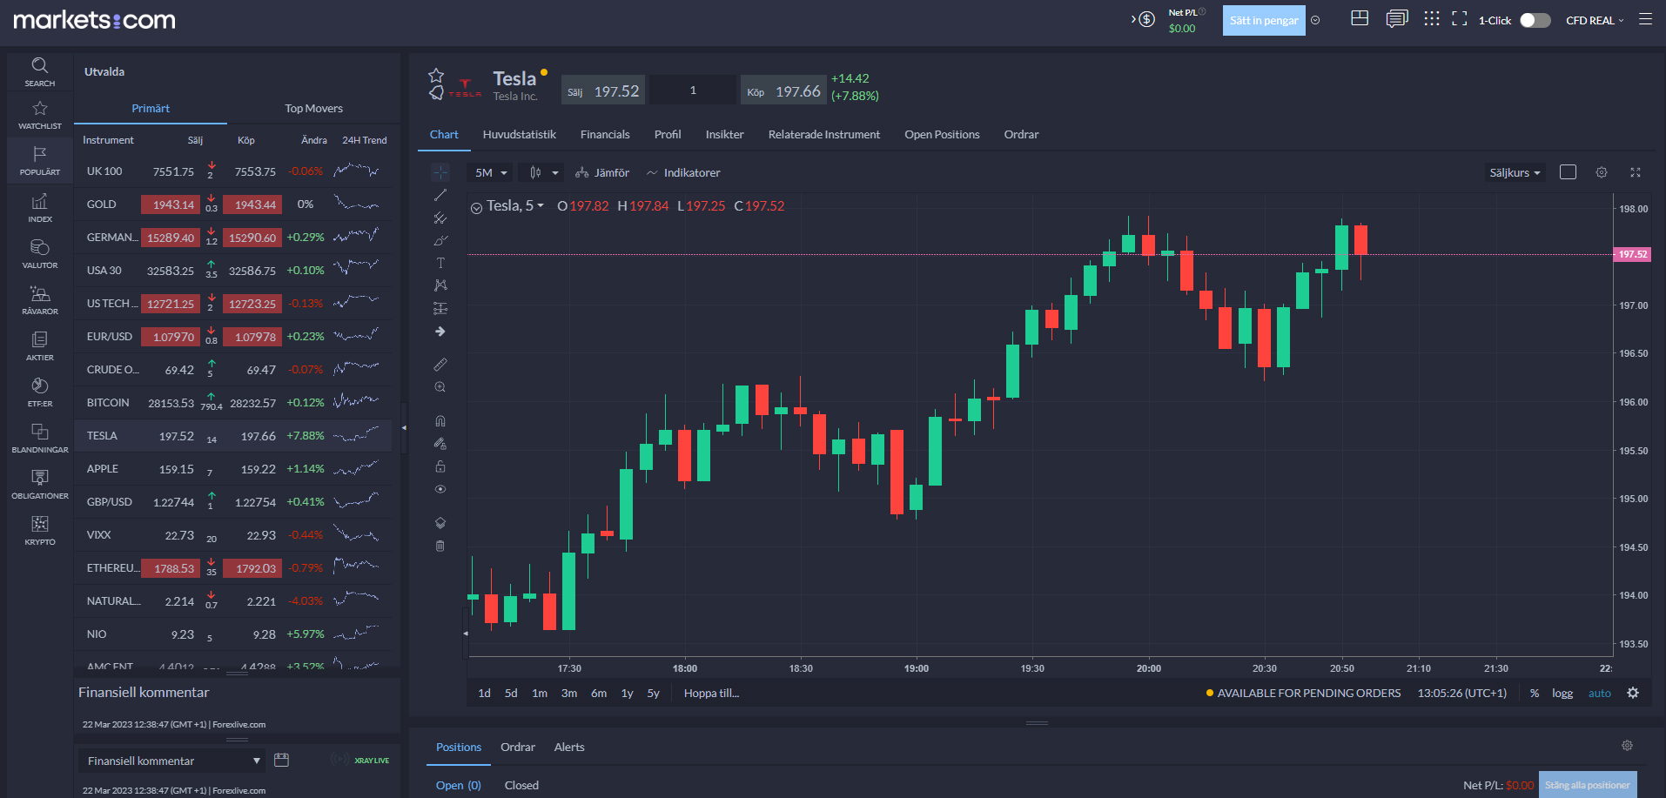The image size is (1666, 798).
Task: Toggle the auto scale option
Action: tap(1600, 694)
